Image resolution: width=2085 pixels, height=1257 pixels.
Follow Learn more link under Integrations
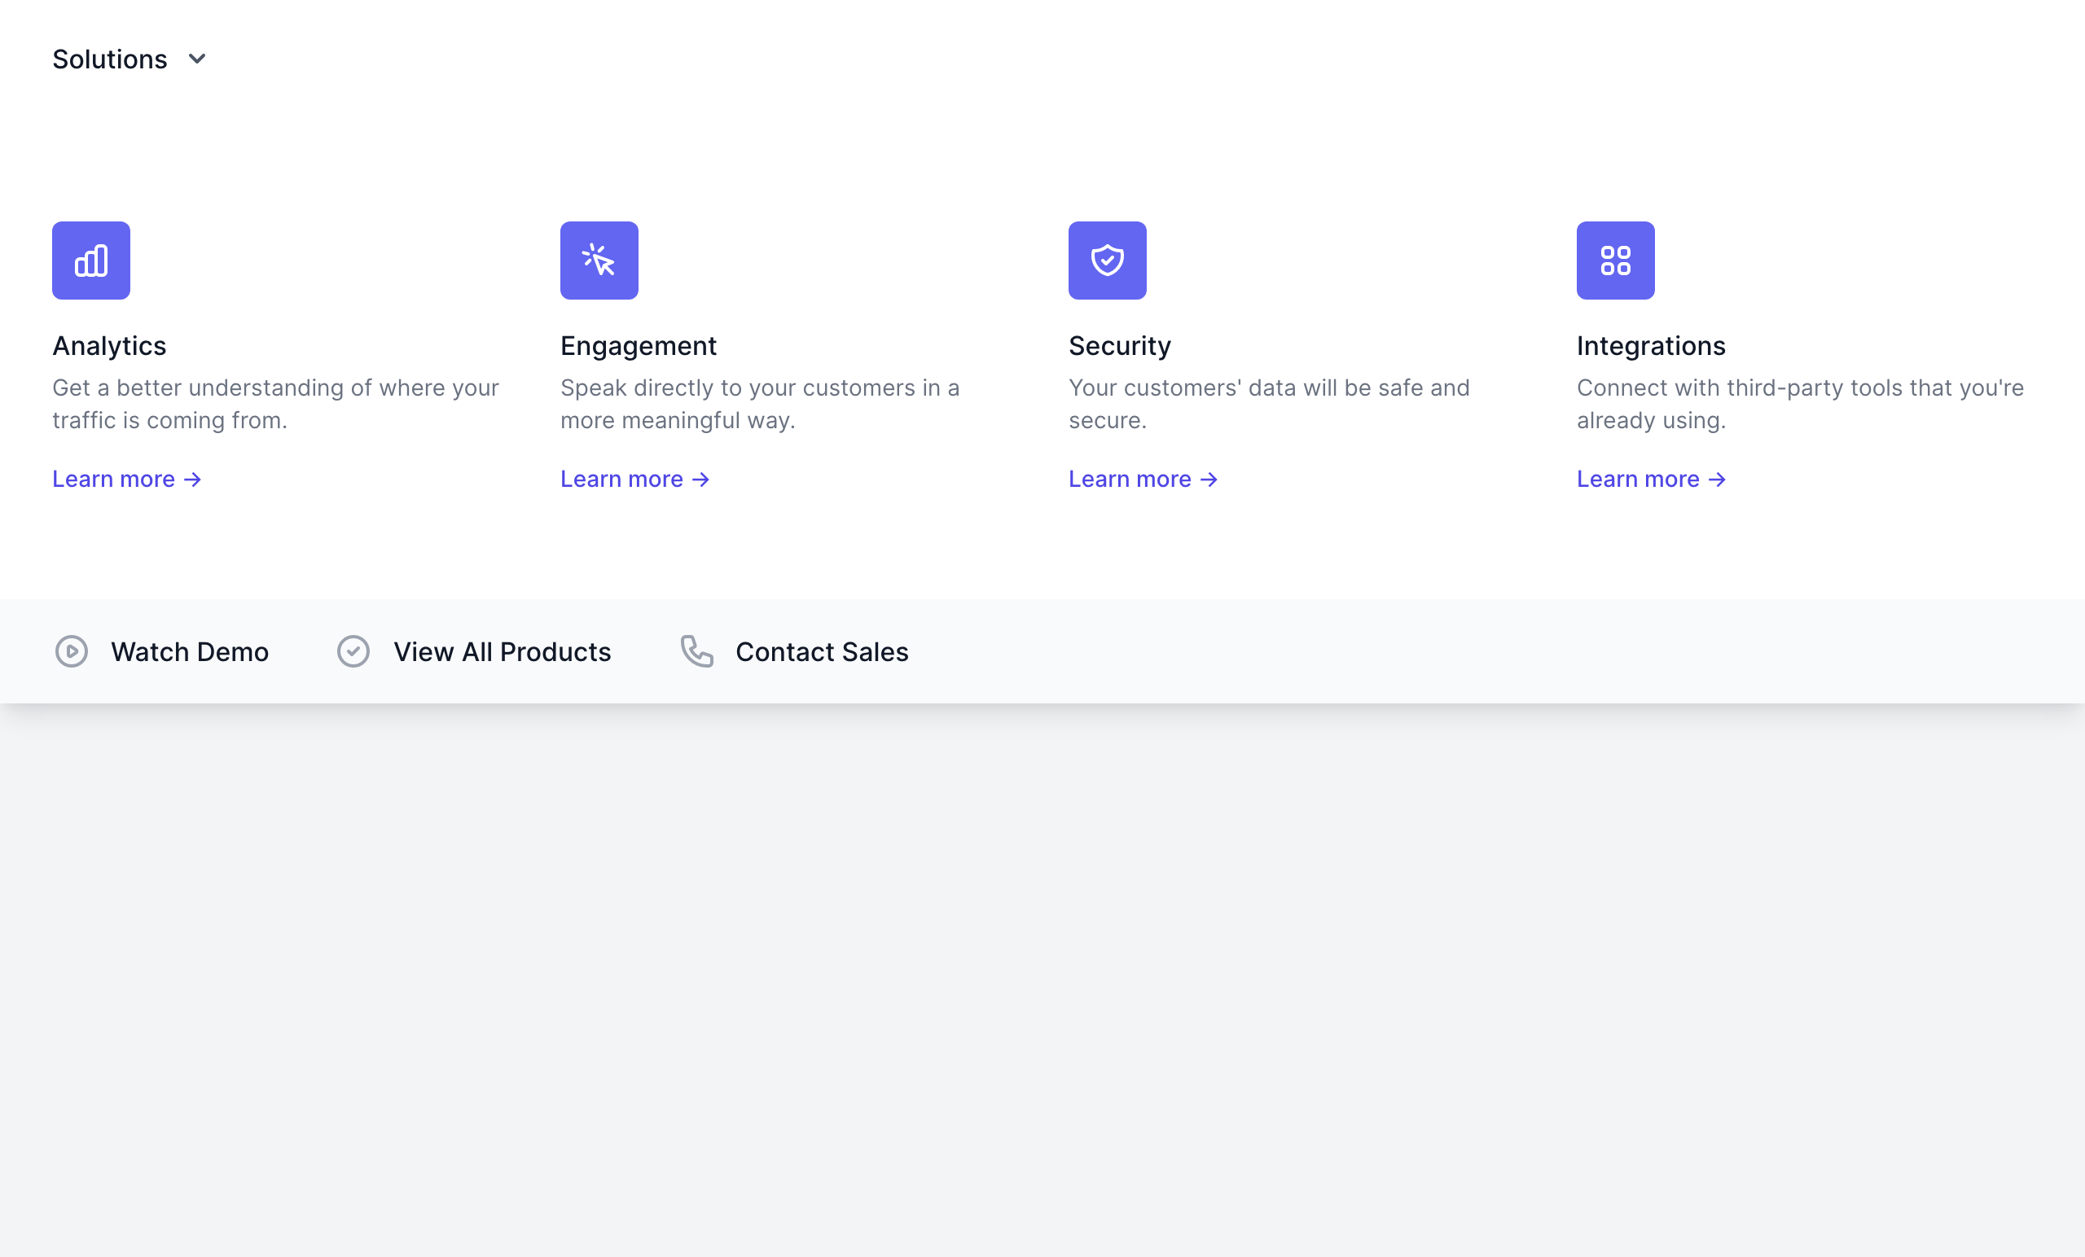1650,479
